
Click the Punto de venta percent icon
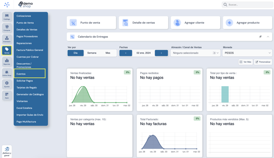pyautogui.click(x=73, y=23)
